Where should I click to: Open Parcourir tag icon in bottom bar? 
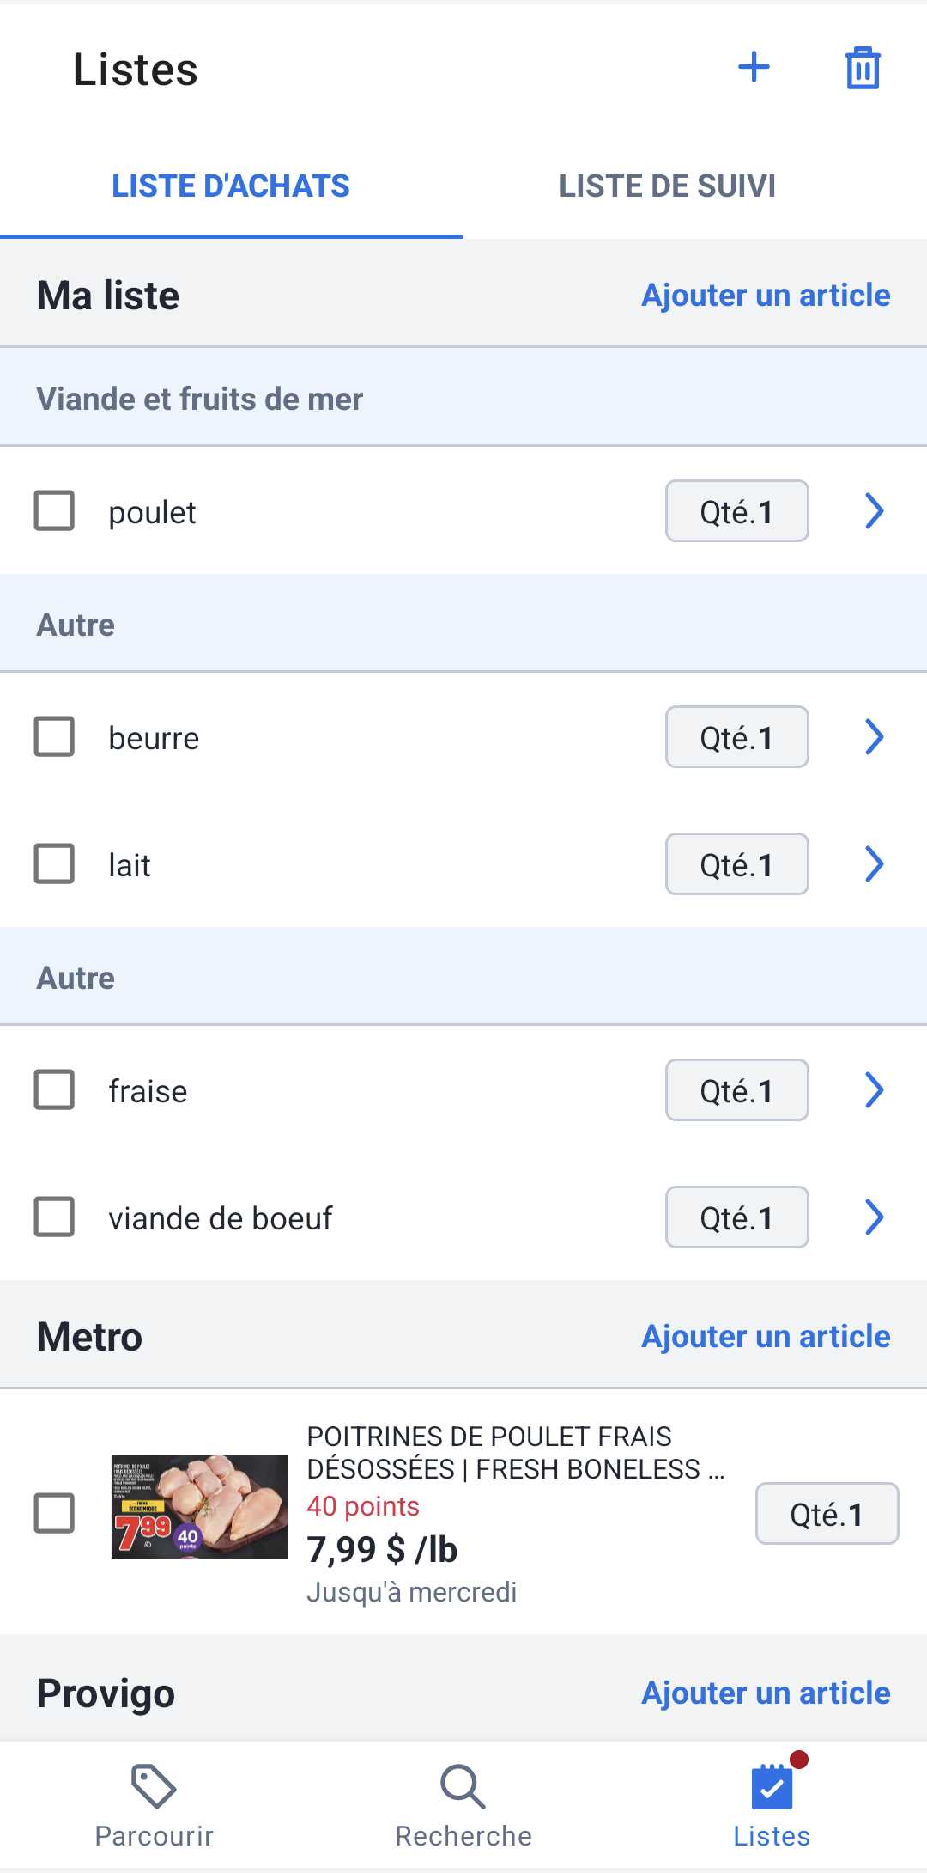pos(154,1786)
